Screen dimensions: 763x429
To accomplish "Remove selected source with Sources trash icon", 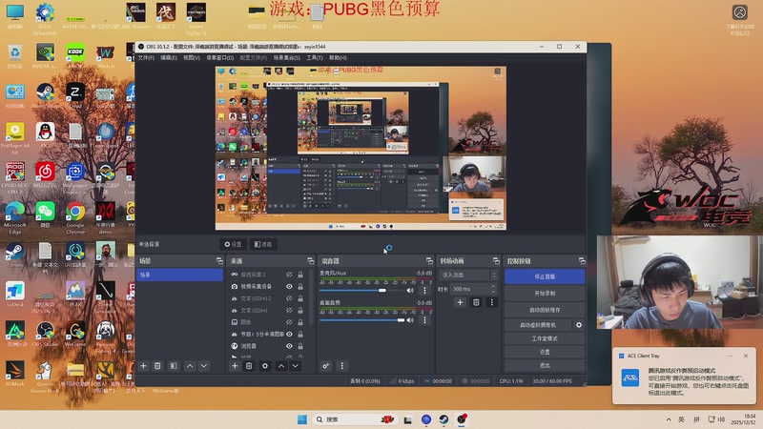I will pos(249,366).
